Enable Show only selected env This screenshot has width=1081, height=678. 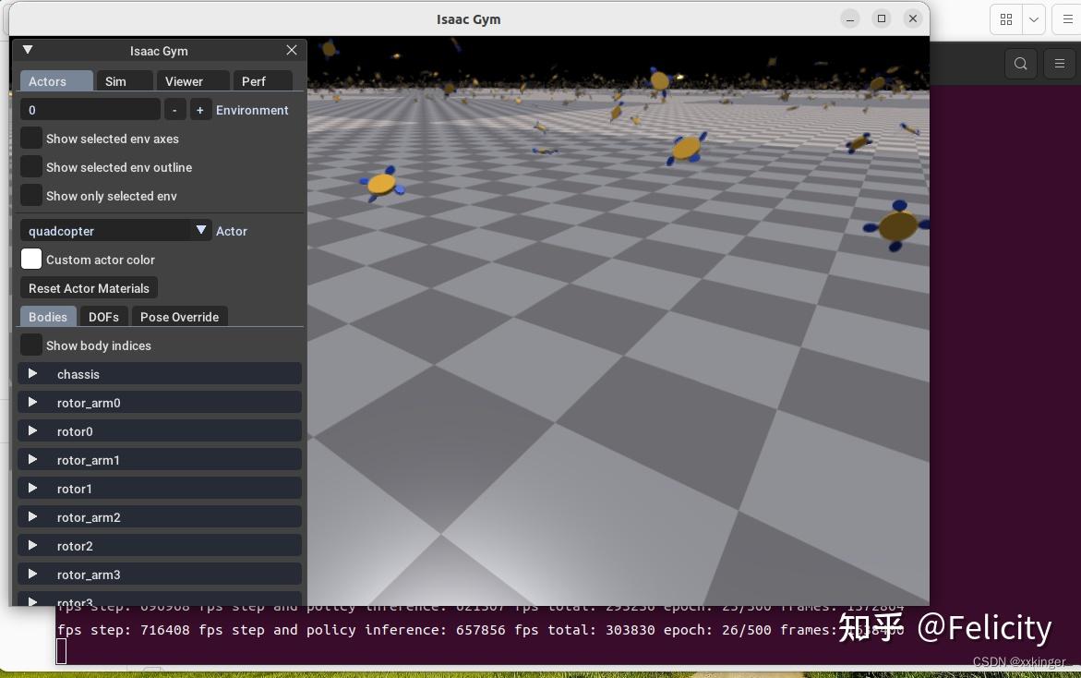31,196
